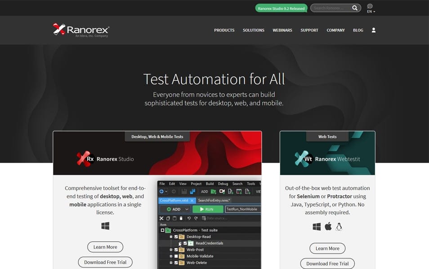Open the user account icon
Viewport: 429px width, 269px height.
pos(373,30)
